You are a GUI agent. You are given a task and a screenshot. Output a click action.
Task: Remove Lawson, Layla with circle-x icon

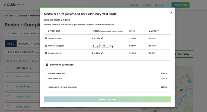click(46, 53)
